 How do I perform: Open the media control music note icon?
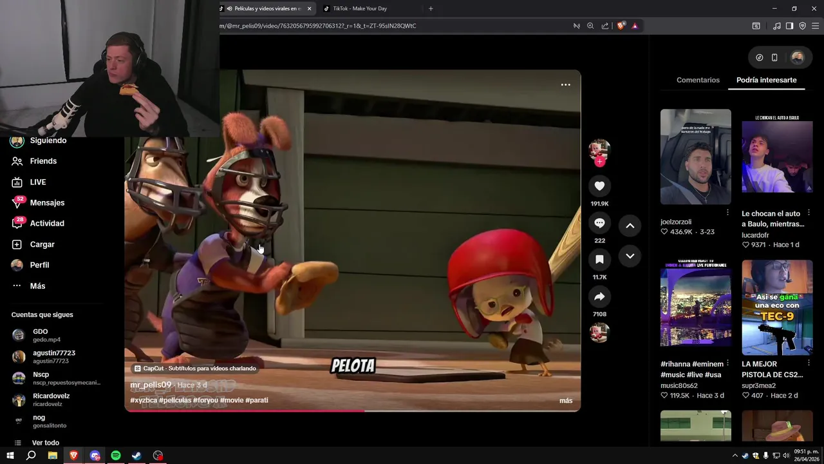[x=776, y=26]
